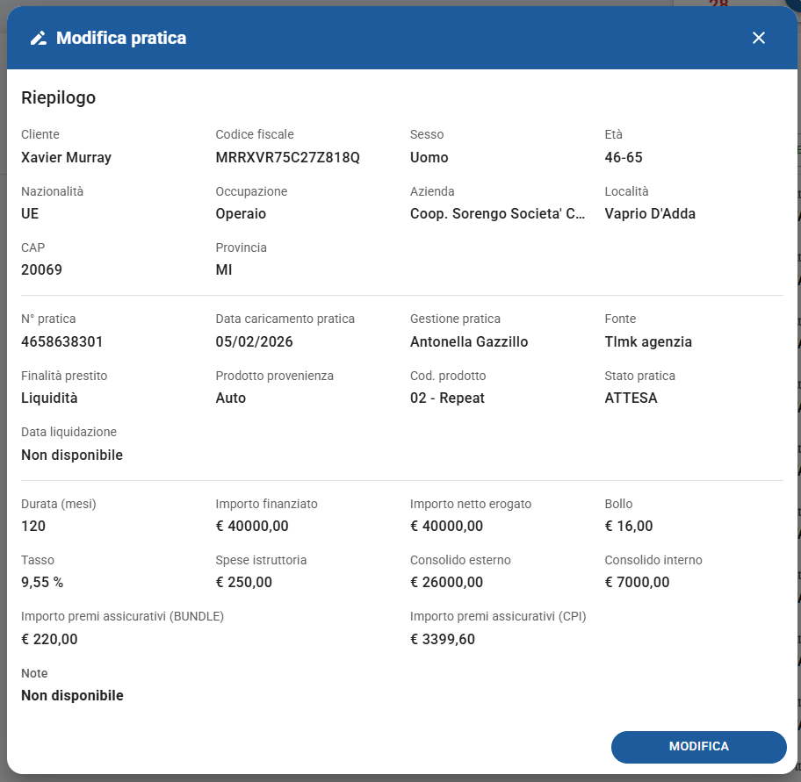Click the truncated Azienda value Coop. Sorengo
This screenshot has width=801, height=782.
coord(497,214)
